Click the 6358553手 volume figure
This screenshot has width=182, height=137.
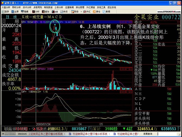click(171, 129)
